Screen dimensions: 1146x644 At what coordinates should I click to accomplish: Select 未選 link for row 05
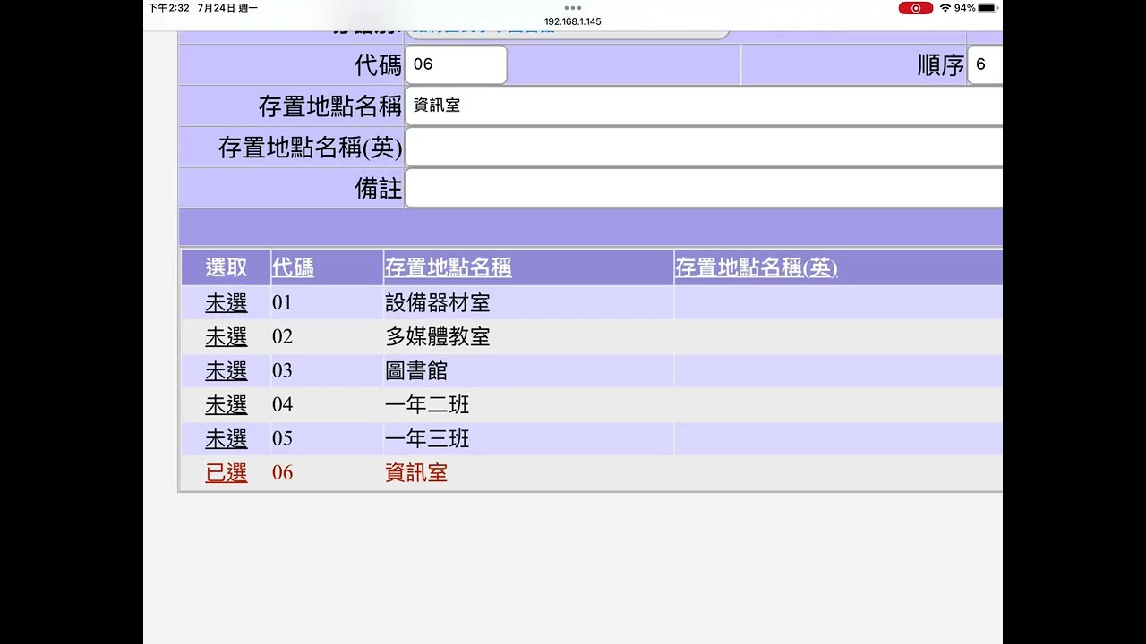tap(226, 439)
